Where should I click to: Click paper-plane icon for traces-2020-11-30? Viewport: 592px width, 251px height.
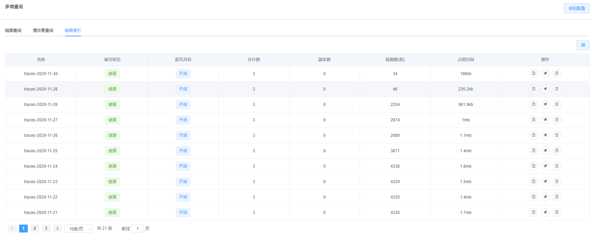[545, 73]
